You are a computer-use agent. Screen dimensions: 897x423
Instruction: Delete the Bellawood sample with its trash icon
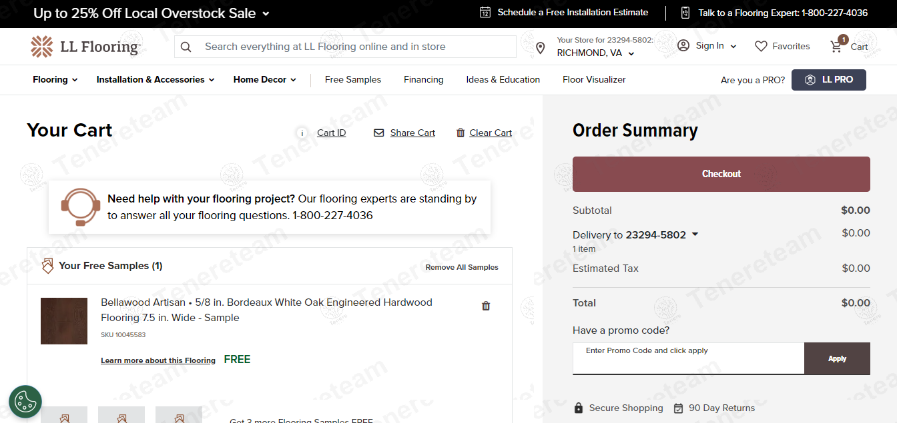point(486,306)
